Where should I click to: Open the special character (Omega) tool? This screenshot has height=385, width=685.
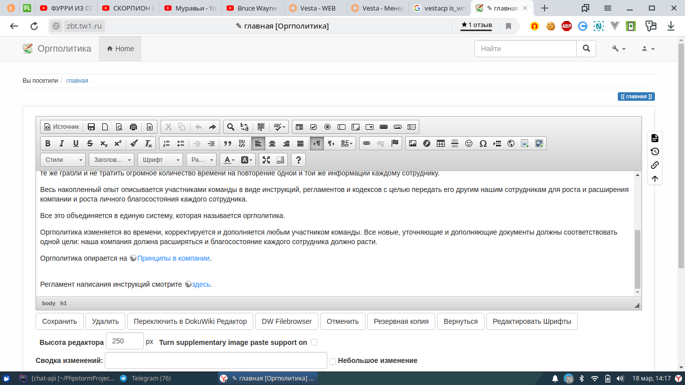pyautogui.click(x=483, y=143)
